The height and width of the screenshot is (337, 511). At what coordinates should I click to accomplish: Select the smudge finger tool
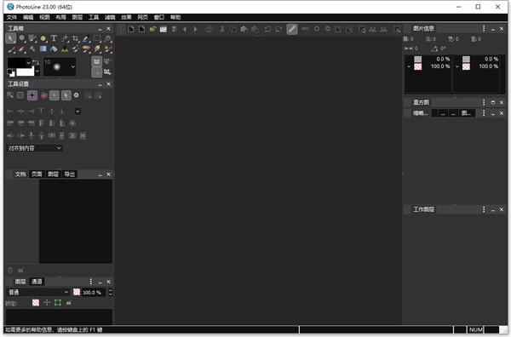(x=97, y=49)
